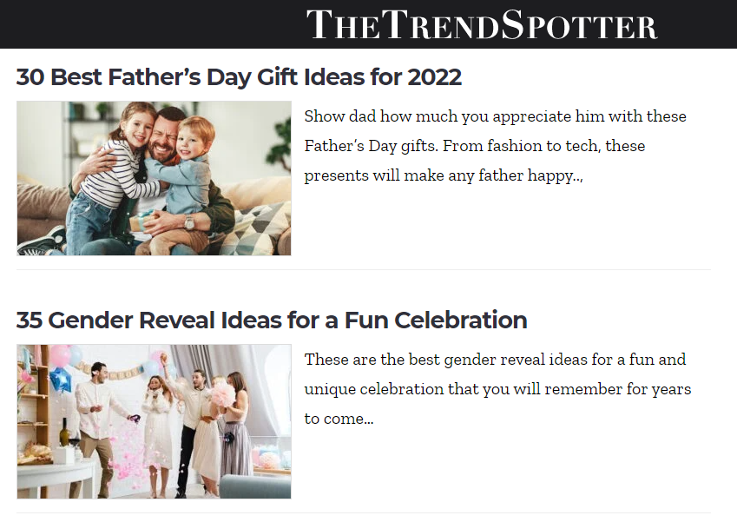This screenshot has height=522, width=737.
Task: Open '30 Best Father's Day Gift Ideas' headline
Action: (239, 77)
